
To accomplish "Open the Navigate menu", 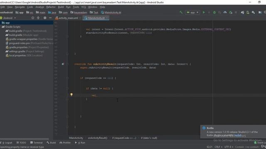I will click(20, 7).
